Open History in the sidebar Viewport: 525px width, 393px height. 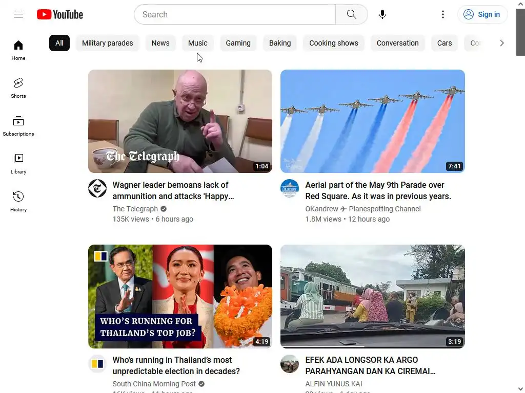(x=18, y=202)
